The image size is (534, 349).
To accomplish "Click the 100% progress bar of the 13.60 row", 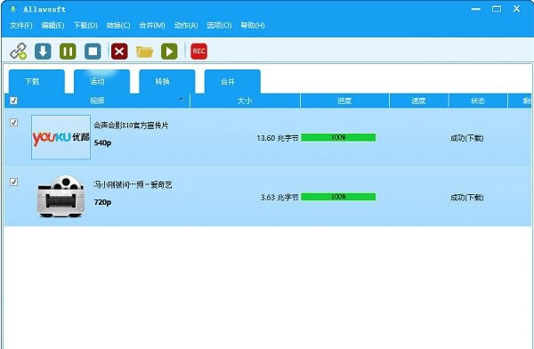I will coord(338,137).
